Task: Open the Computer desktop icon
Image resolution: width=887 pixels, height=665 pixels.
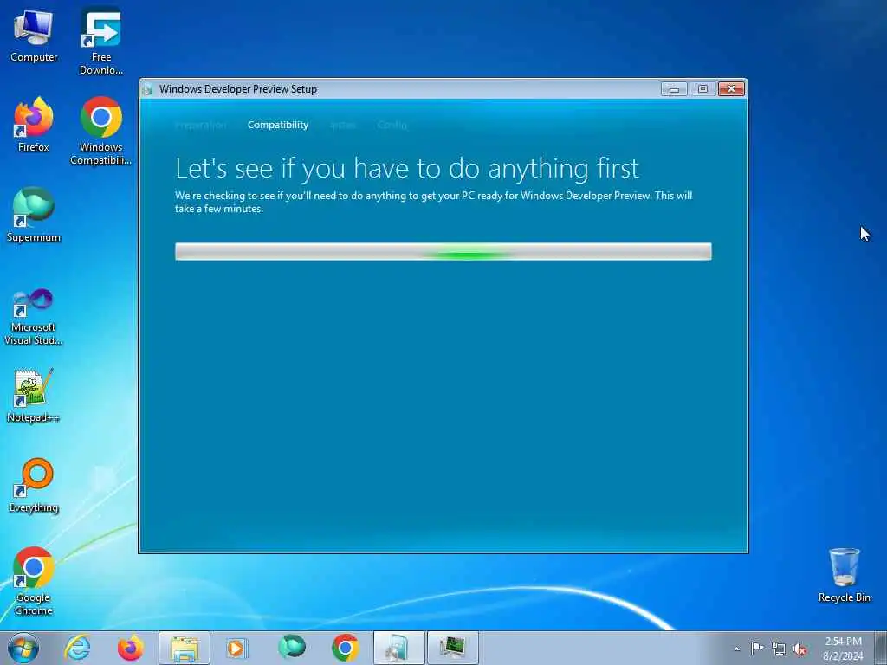Action: (x=34, y=36)
